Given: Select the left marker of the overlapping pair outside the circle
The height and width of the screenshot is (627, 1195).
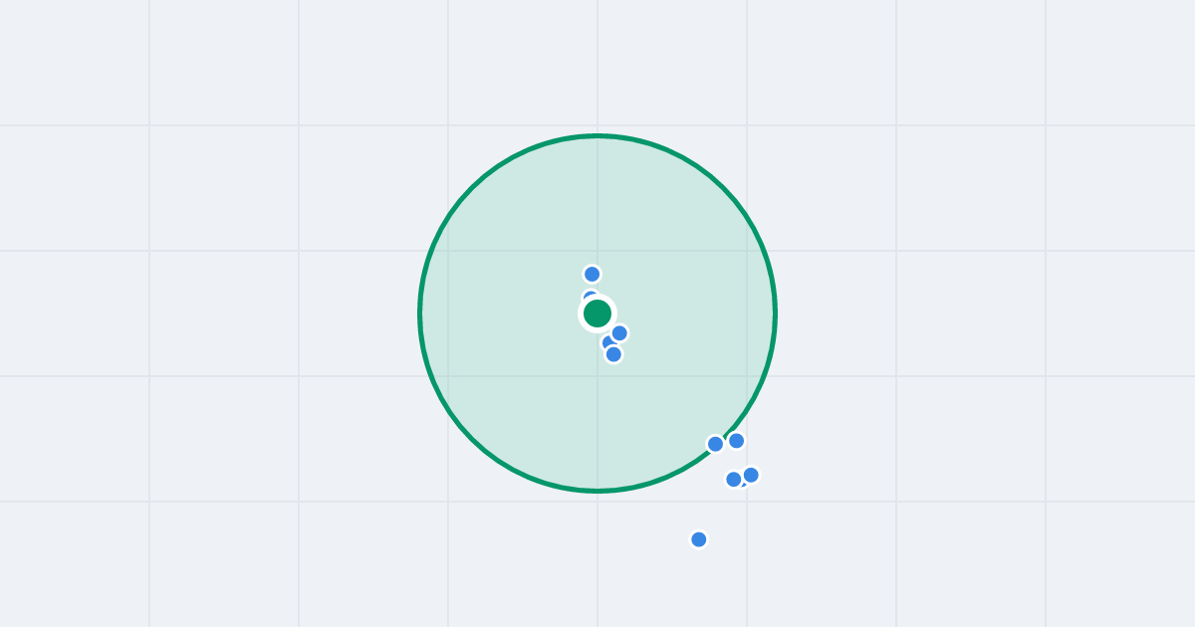Looking at the screenshot, I should click(x=734, y=480).
